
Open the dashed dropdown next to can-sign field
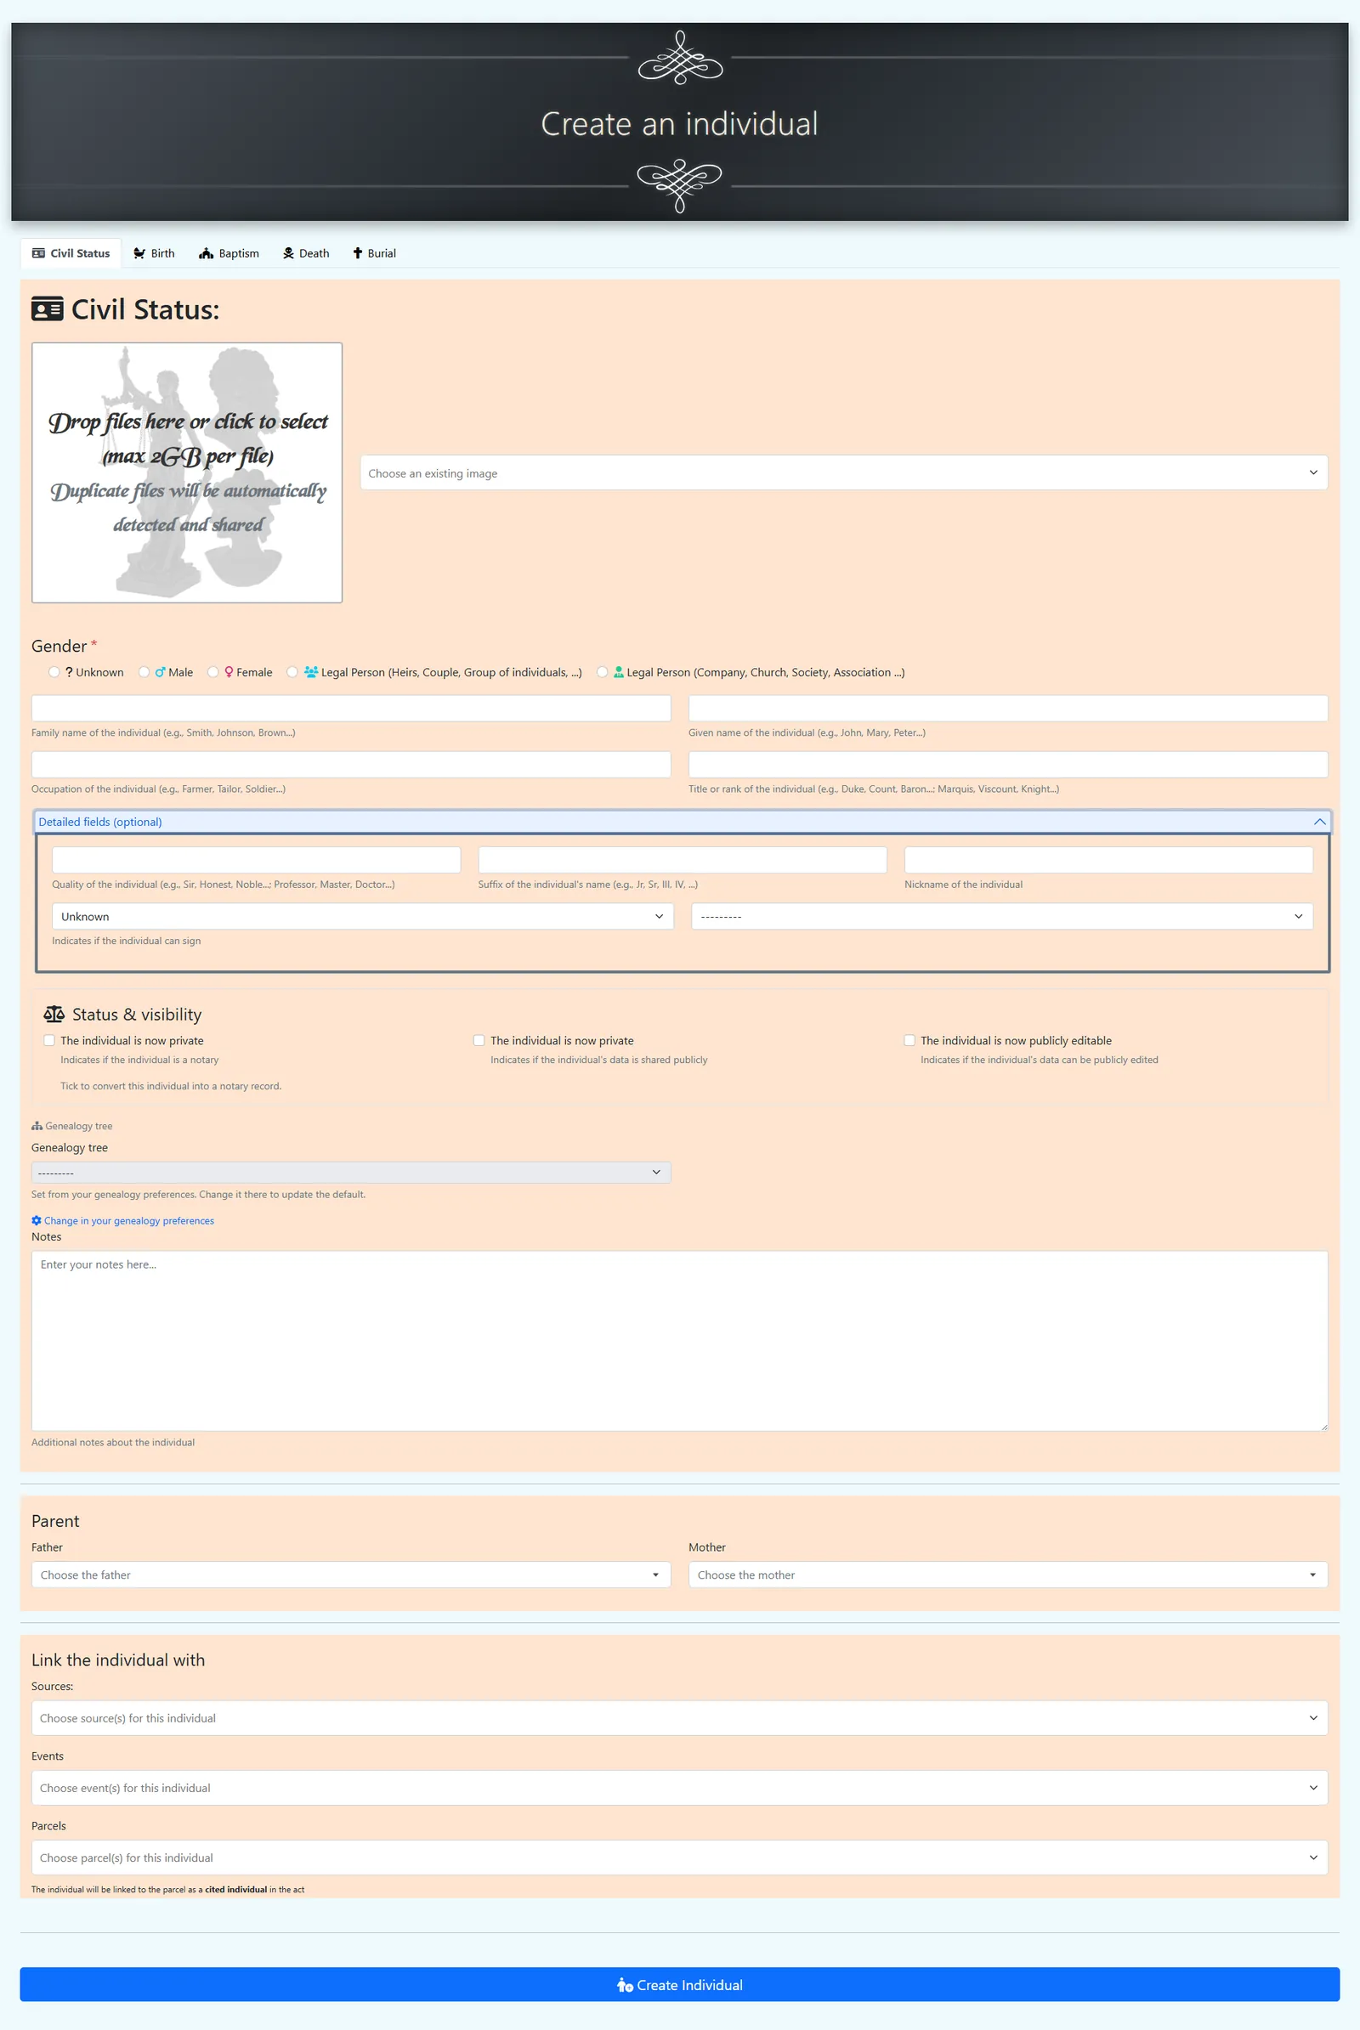[1002, 917]
